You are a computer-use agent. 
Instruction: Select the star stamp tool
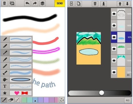[x=5, y=93]
